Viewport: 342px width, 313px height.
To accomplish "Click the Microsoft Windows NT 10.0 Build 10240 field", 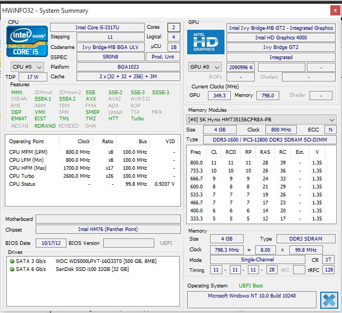I will (252, 300).
